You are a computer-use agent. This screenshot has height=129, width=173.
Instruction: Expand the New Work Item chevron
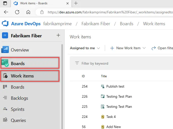pos(144,48)
